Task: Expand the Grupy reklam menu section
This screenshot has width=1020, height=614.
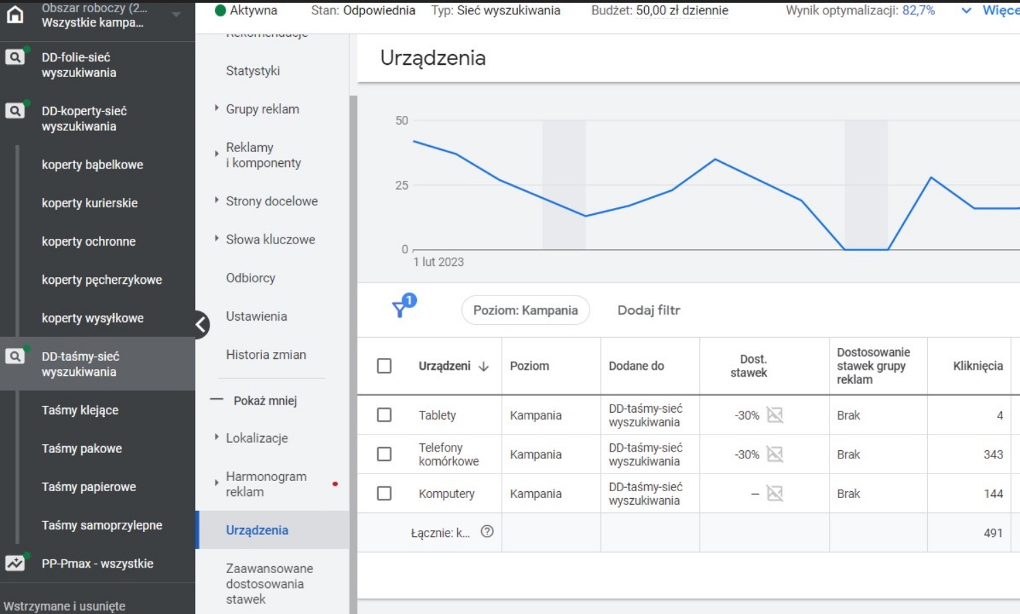Action: (216, 108)
